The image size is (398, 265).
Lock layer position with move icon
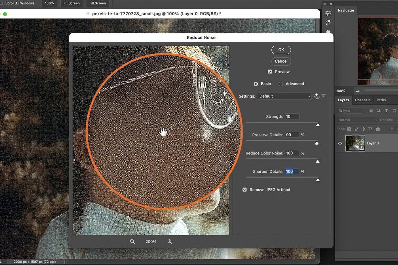point(363,129)
